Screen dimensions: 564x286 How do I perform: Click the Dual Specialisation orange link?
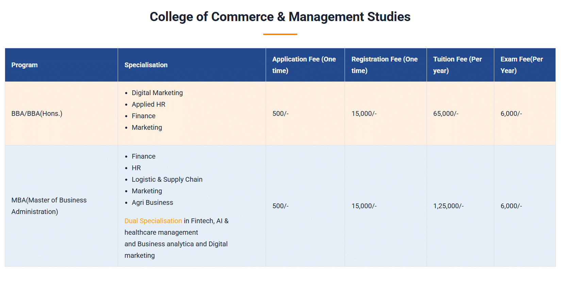[153, 221]
